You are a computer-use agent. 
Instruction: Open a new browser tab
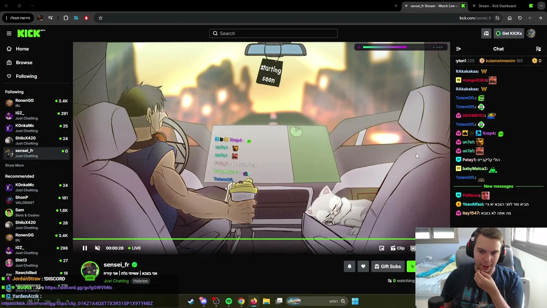click(x=396, y=6)
